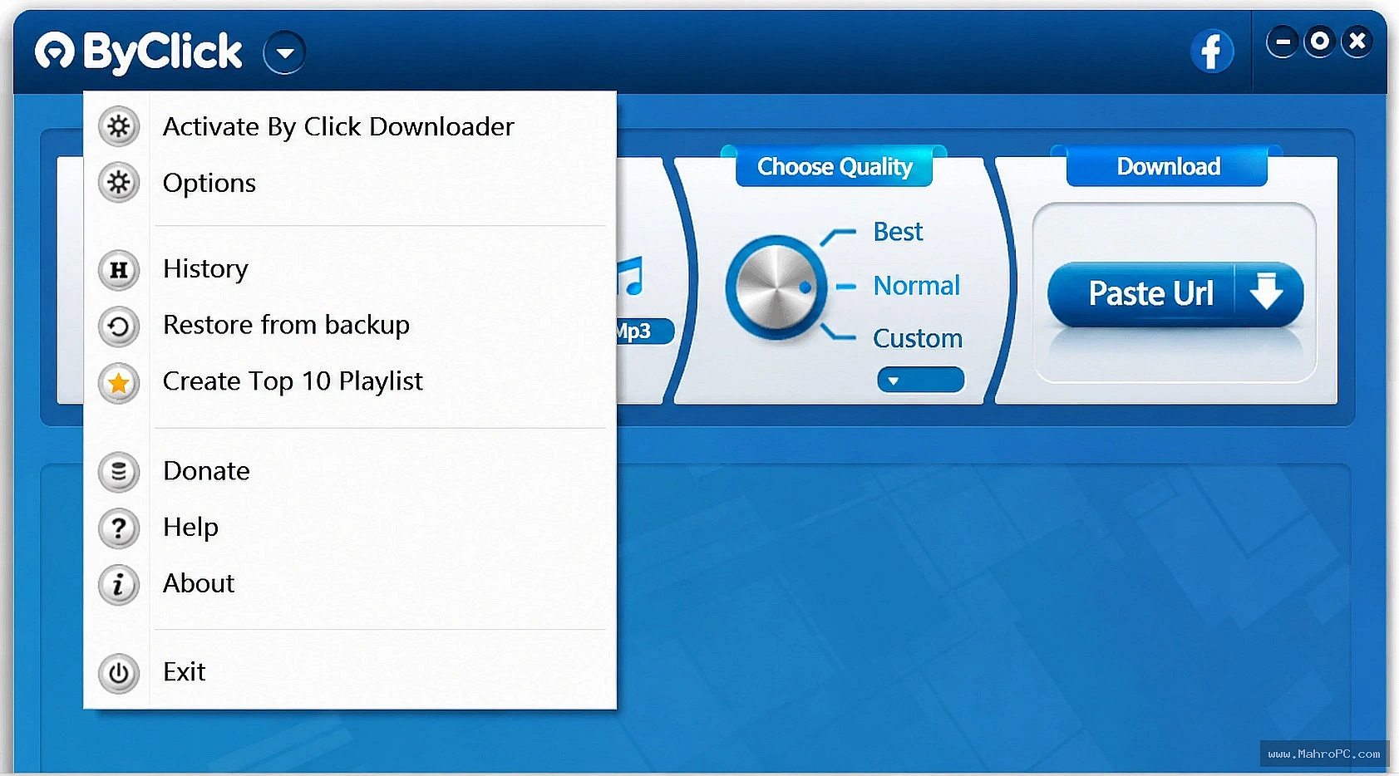Viewport: 1399px width, 776px height.
Task: Minimize the ByClick window
Action: [1283, 42]
